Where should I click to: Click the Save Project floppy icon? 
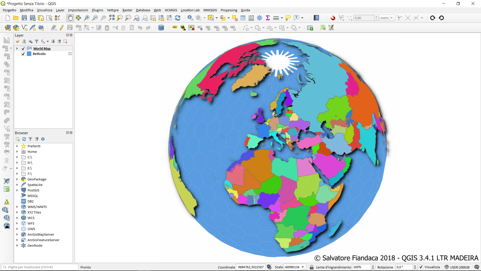pos(24,18)
